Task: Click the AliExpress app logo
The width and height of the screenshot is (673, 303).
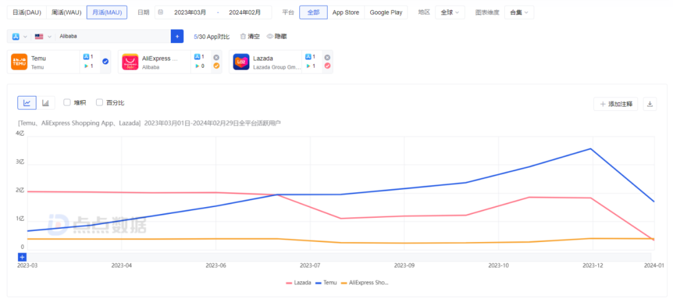Action: [x=130, y=62]
